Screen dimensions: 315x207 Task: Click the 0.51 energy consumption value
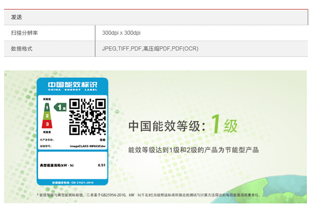(x=102, y=166)
